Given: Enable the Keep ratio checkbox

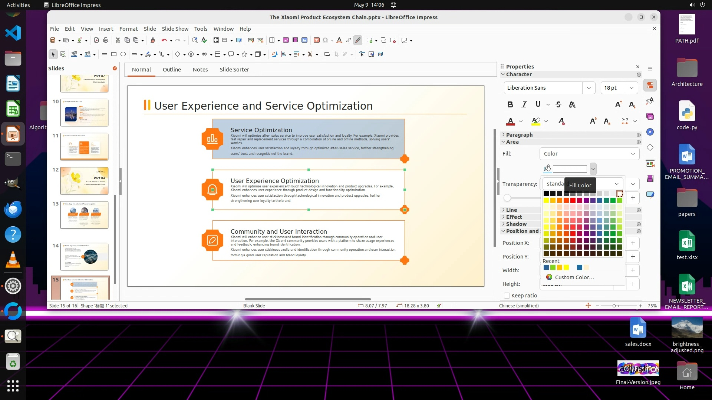Looking at the screenshot, I should [507, 296].
